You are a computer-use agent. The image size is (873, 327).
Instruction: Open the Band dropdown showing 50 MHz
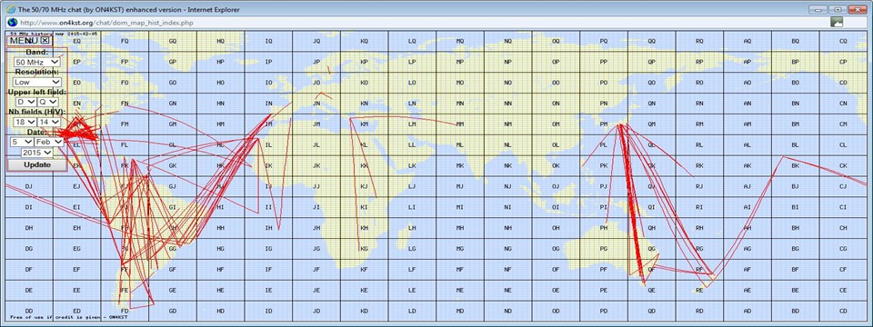(37, 63)
